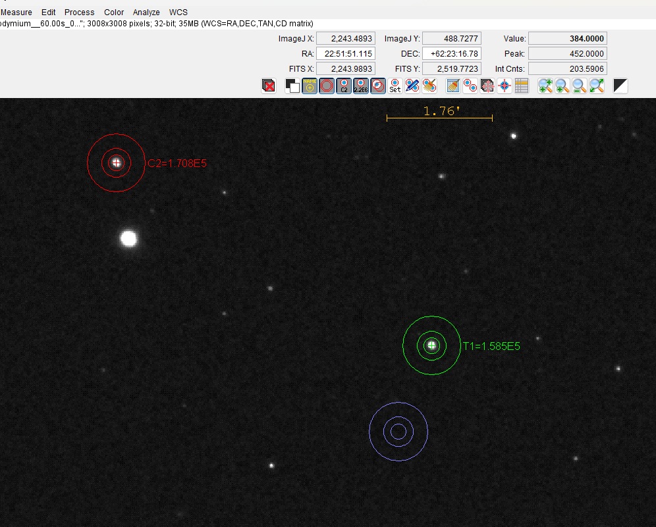
Task: Click the DEC coordinate field
Action: [x=451, y=54]
